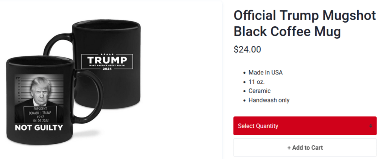Click the NOT GUILTY text on front mug
The height and width of the screenshot is (159, 381).
tap(39, 127)
